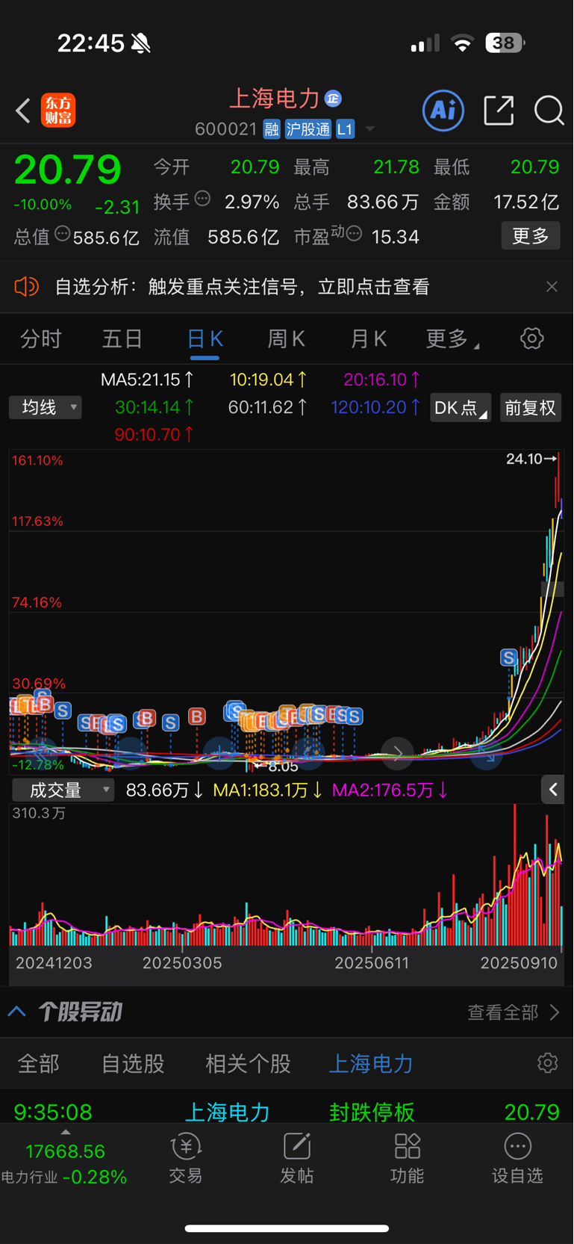Open the 交易 trade button
Screen dimensions: 574x1244
click(186, 1160)
